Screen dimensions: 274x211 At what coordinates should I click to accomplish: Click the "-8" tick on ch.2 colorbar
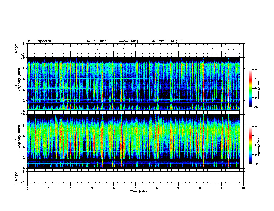pos(255,145)
